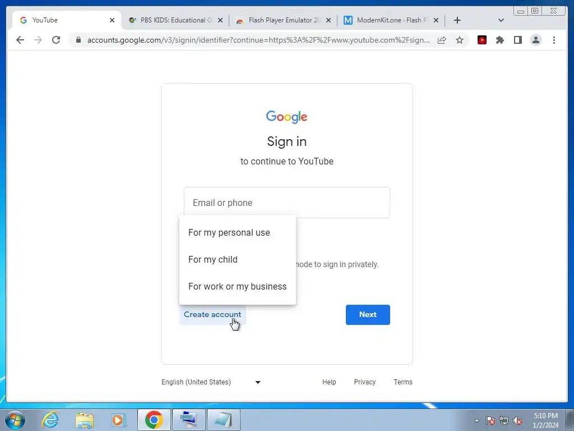
Task: Open the share page icon in address bar
Action: 442,40
